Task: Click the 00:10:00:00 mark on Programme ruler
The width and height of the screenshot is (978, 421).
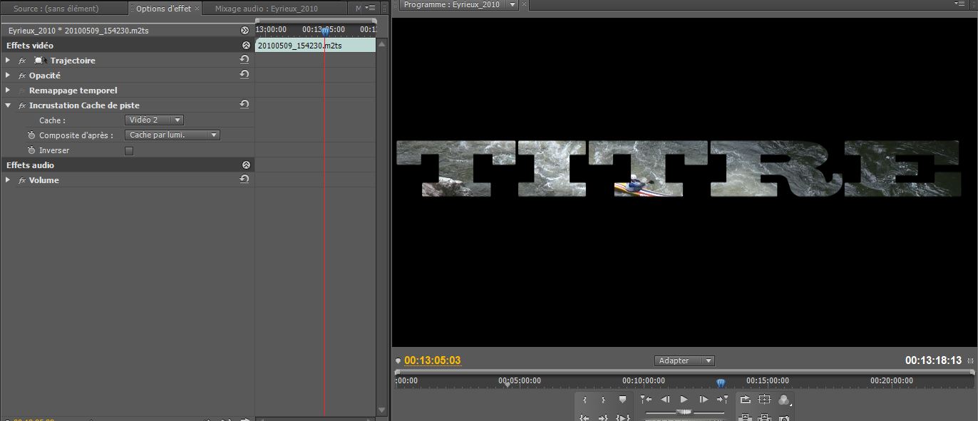Action: (643, 381)
